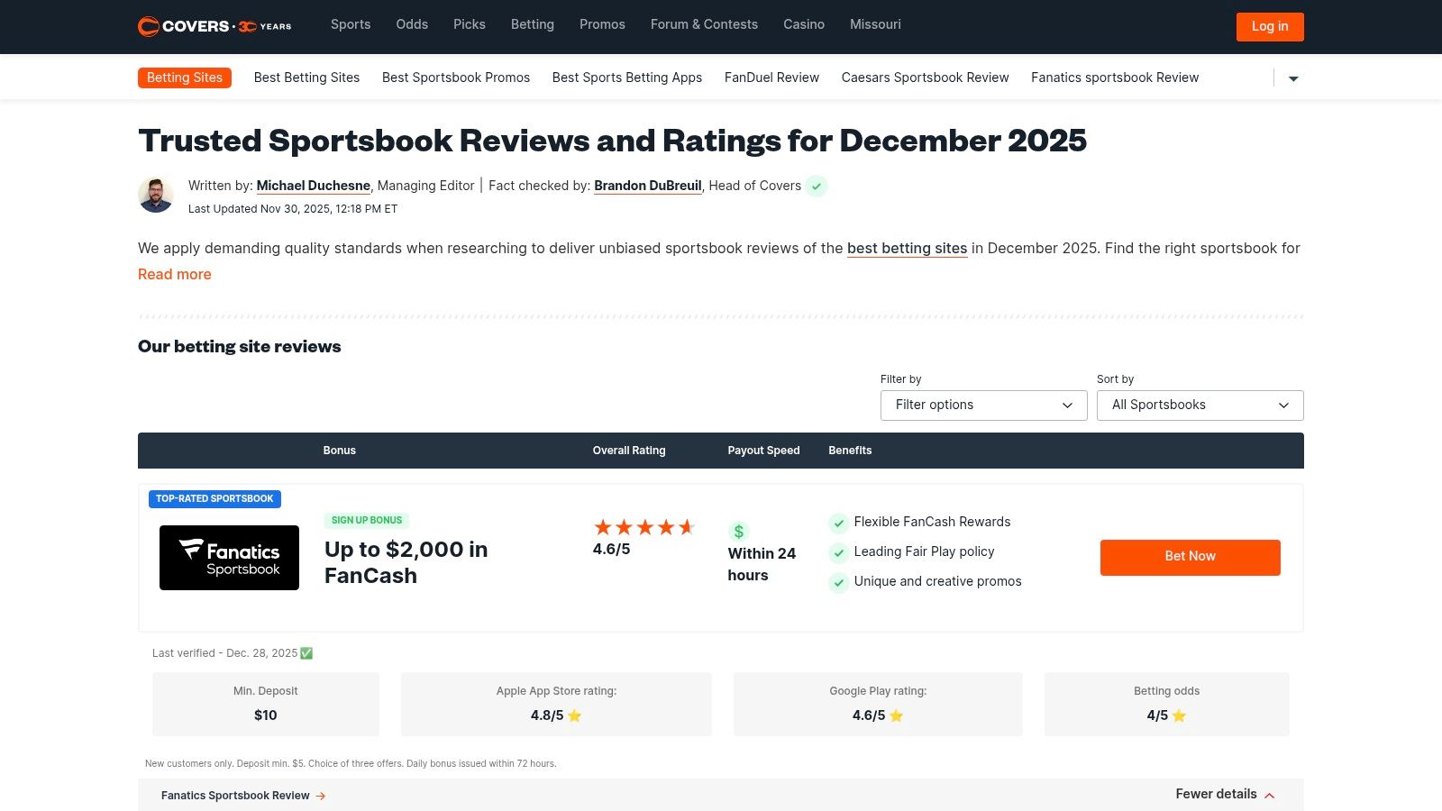Select the Best Sportsbook Promos tab
Screen dimensions: 1442x811
pyautogui.click(x=456, y=77)
